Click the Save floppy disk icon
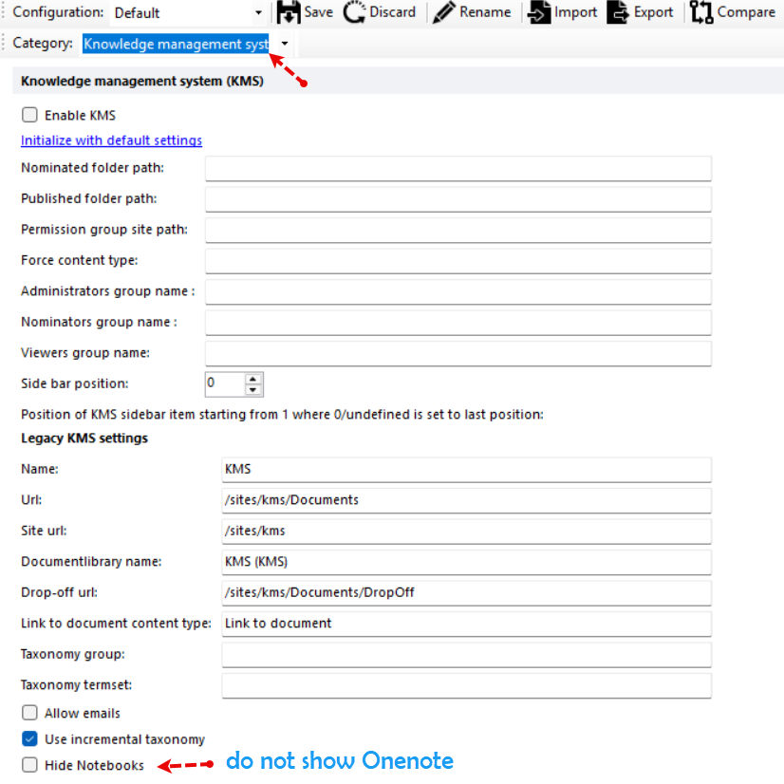Image resolution: width=784 pixels, height=784 pixels. [x=288, y=12]
